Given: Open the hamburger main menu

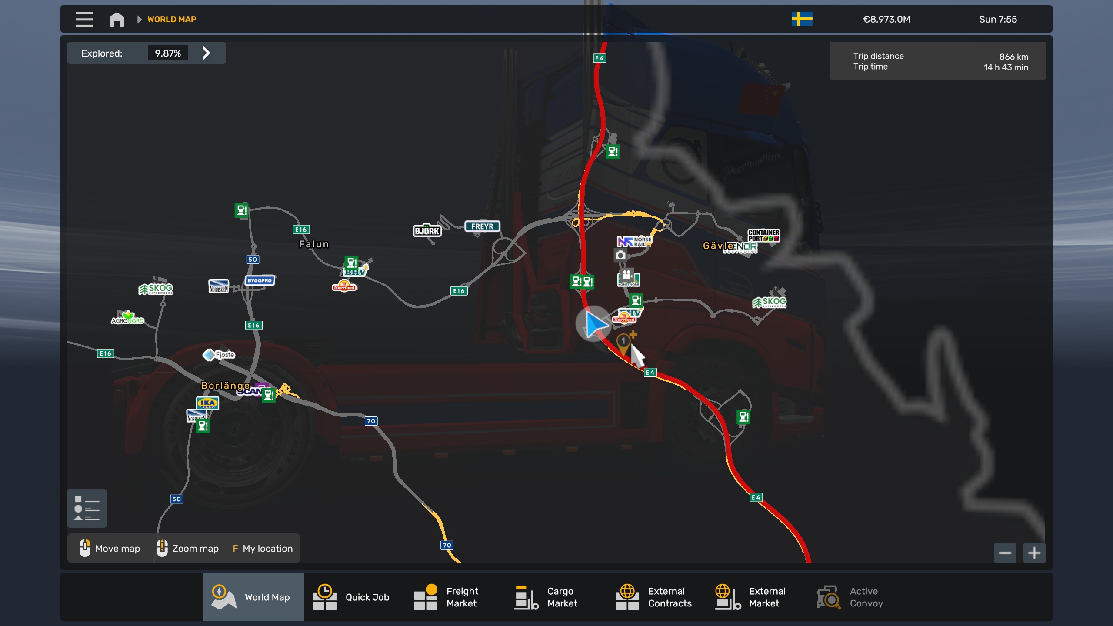Looking at the screenshot, I should tap(84, 19).
